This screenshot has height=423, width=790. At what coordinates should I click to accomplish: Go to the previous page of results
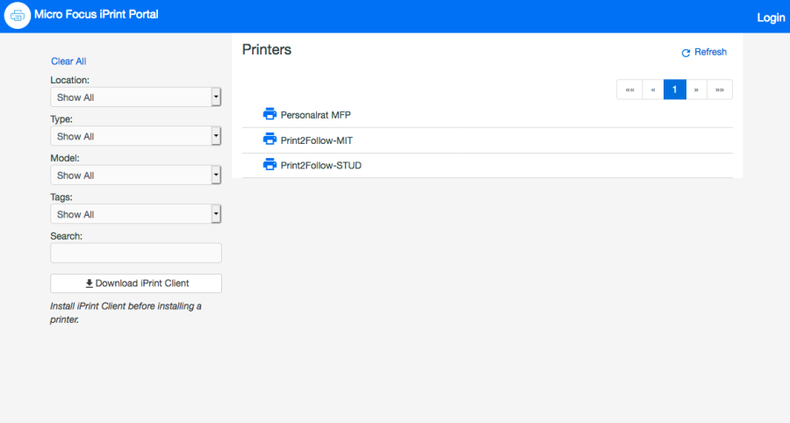[x=653, y=90]
